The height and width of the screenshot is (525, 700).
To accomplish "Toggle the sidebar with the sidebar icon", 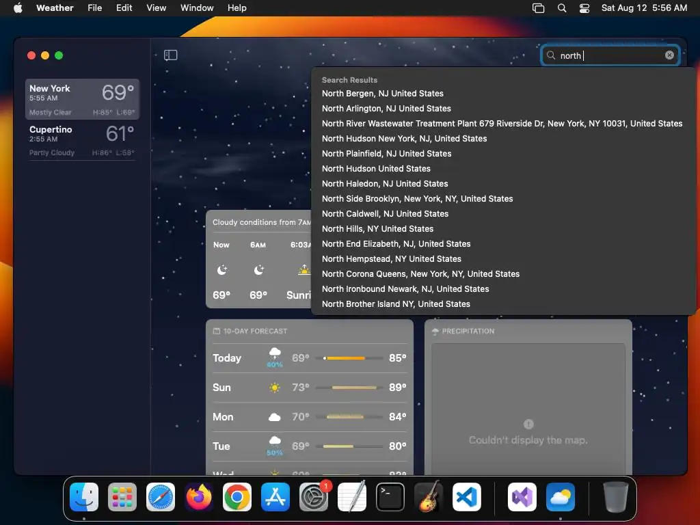I will click(x=170, y=55).
